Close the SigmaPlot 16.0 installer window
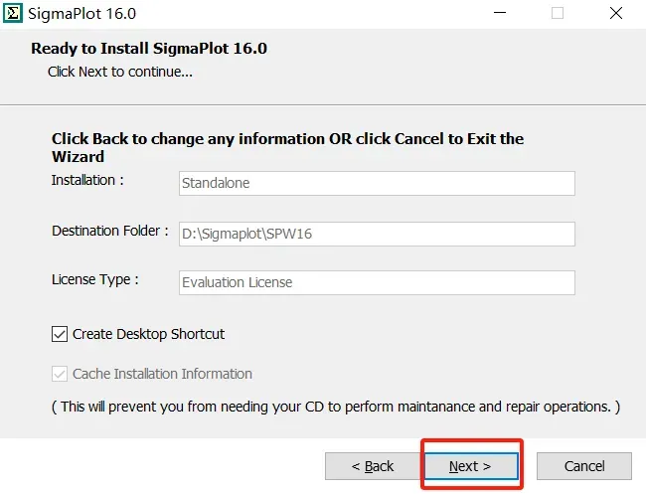 coord(616,13)
